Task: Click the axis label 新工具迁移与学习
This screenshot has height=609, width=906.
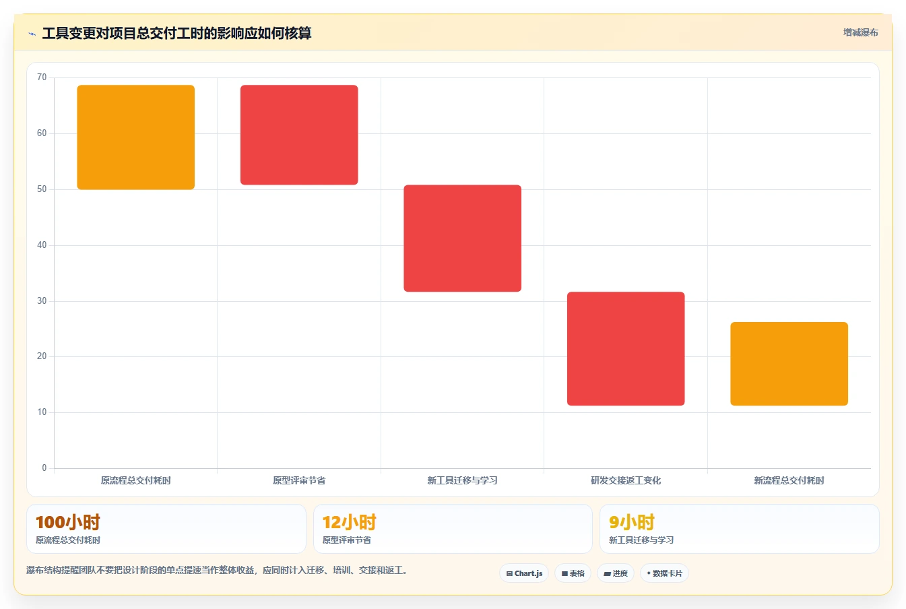Action: (x=463, y=480)
